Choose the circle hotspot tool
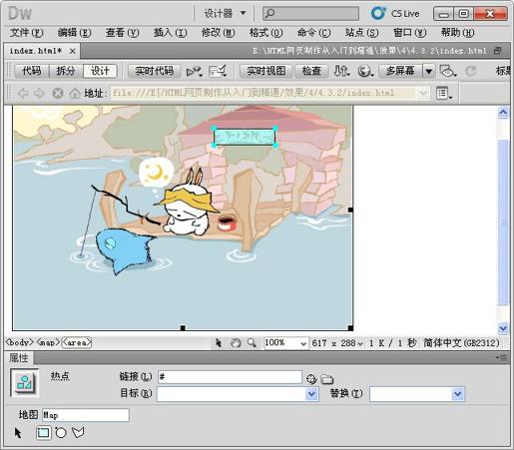 click(x=61, y=433)
